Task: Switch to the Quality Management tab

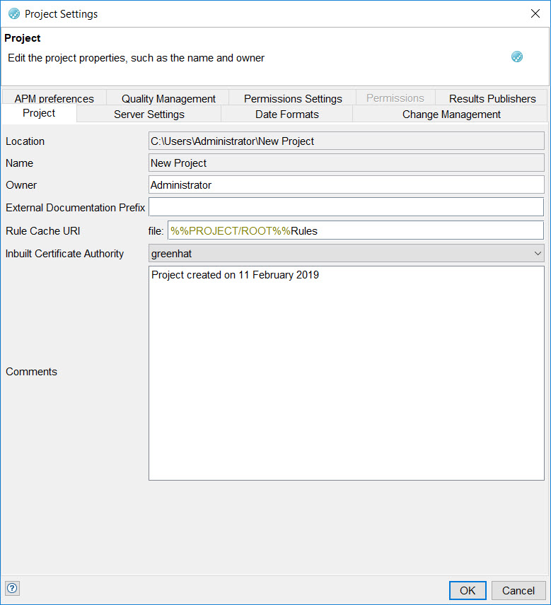Action: 168,98
